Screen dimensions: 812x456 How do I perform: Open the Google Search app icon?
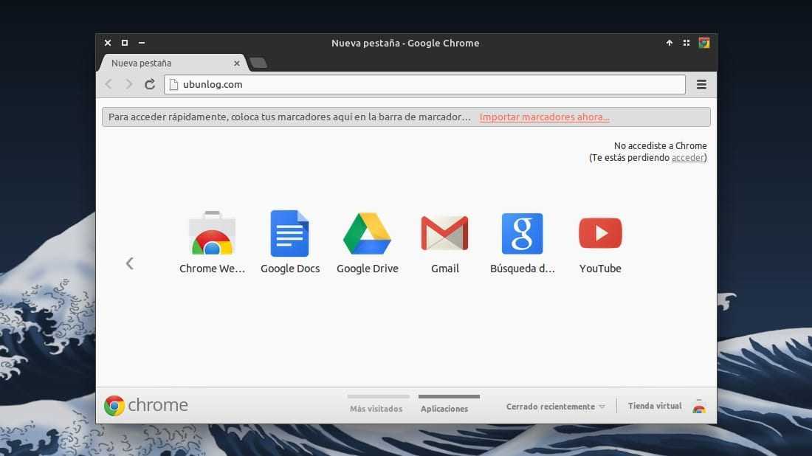pyautogui.click(x=523, y=233)
